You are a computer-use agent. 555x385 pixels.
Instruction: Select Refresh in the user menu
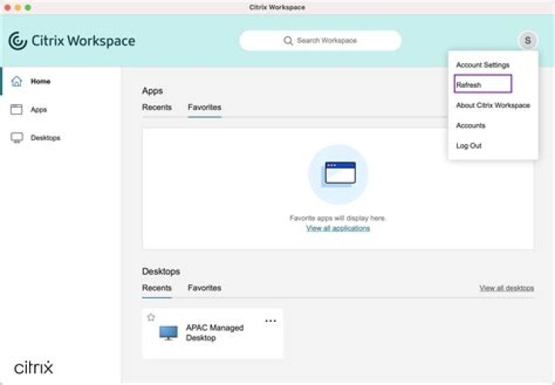[x=483, y=84]
